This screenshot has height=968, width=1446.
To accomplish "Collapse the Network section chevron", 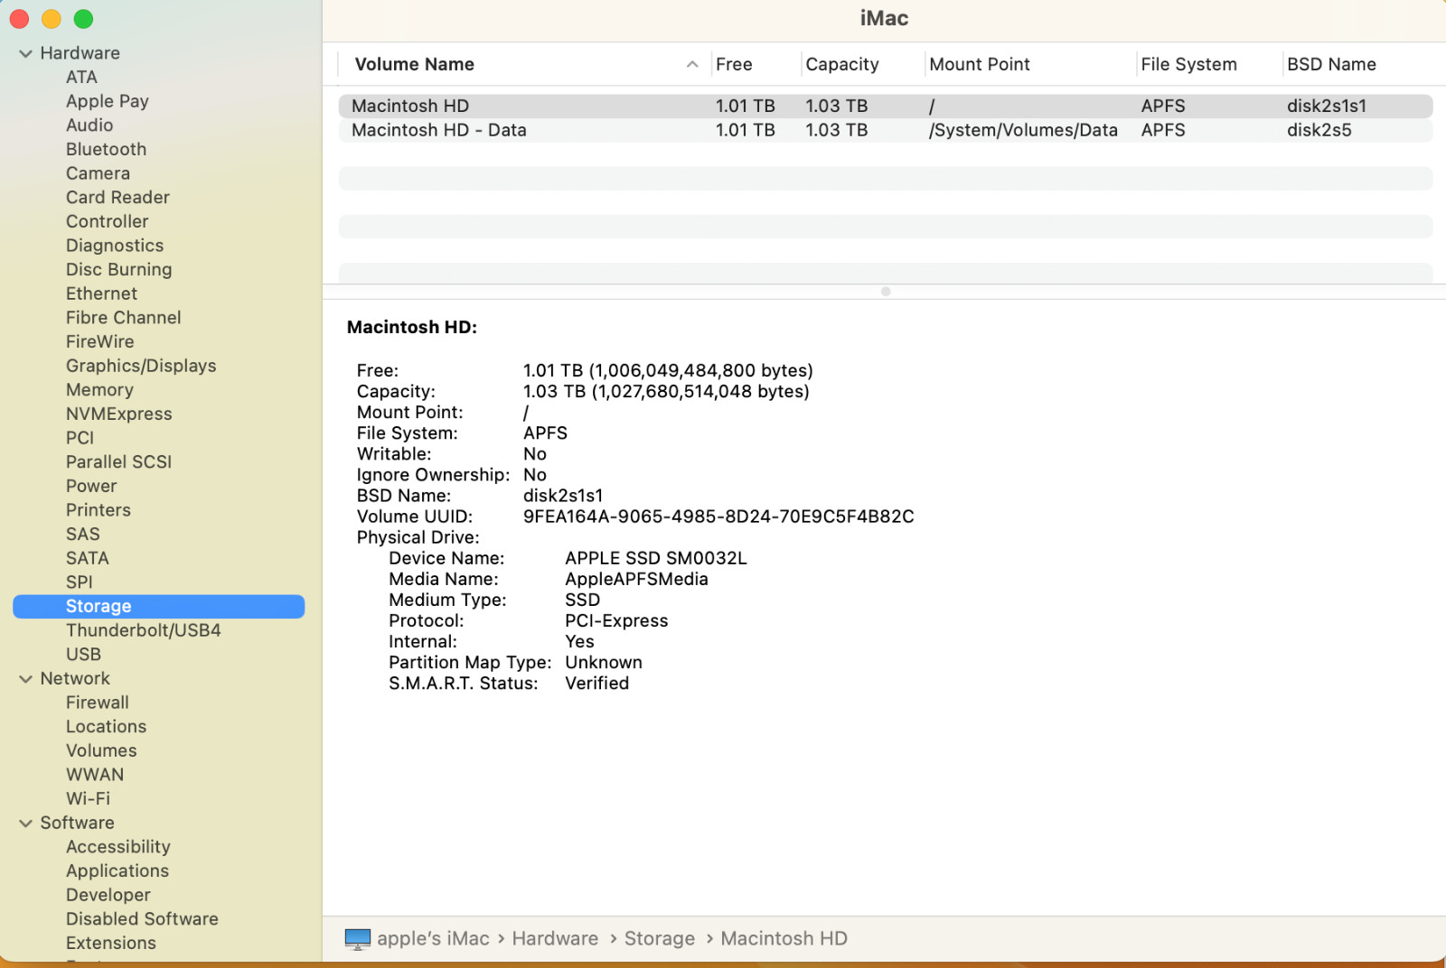I will [x=25, y=679].
